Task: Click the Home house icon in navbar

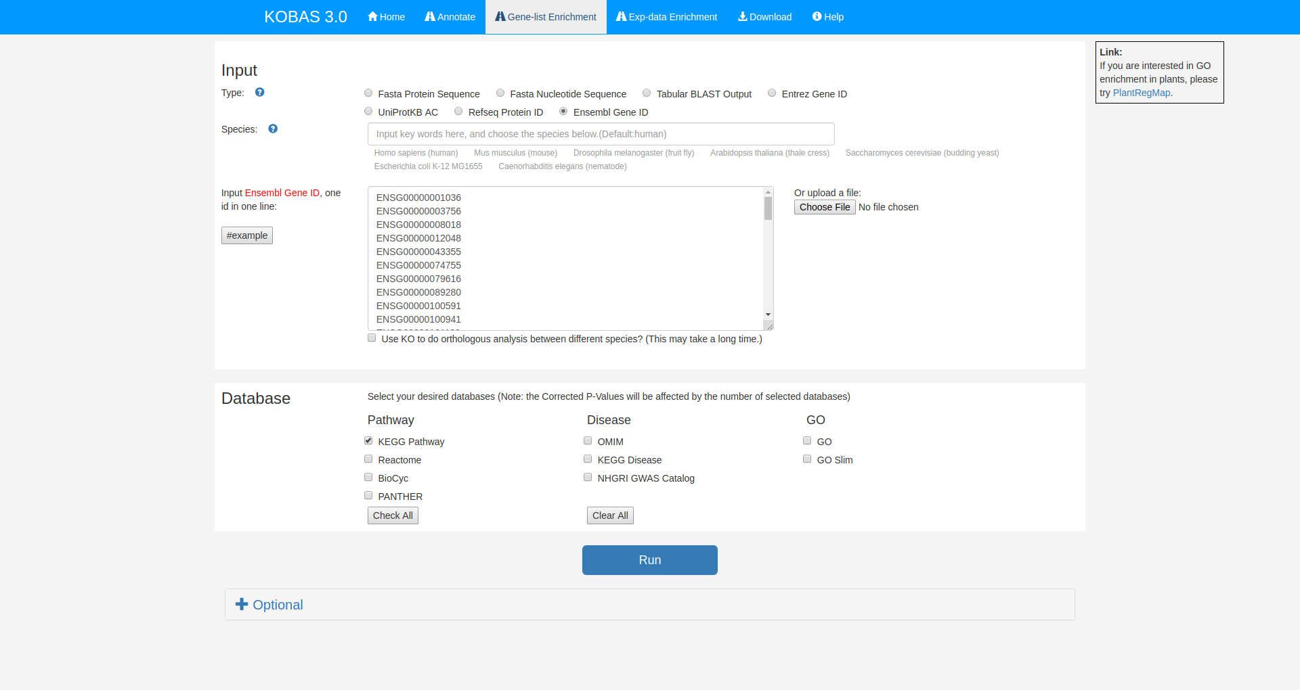Action: [x=372, y=17]
